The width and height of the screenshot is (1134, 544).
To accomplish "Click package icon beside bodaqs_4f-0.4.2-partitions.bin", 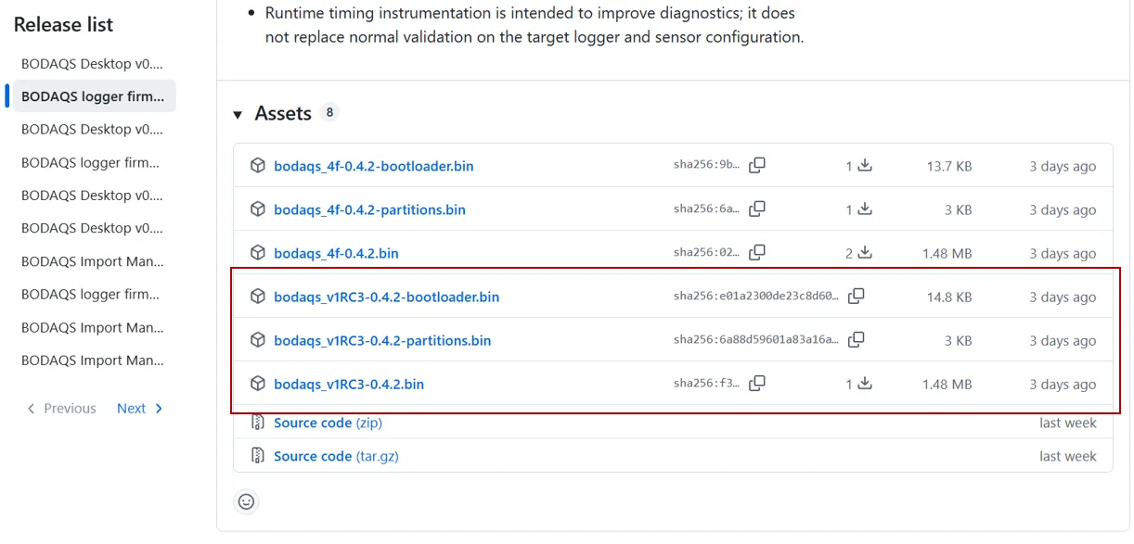I will (x=258, y=209).
